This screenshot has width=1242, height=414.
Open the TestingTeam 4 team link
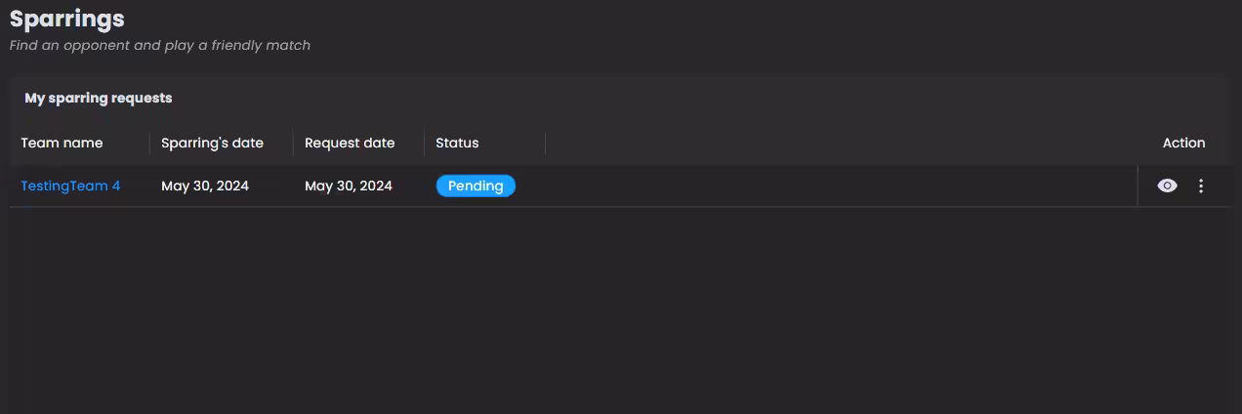tap(70, 186)
